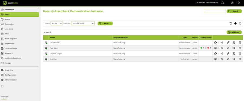Select Users in the sidebar
The height and width of the screenshot is (101, 244).
pos(19,14)
